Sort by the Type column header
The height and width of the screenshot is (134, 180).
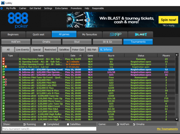pos(10,56)
